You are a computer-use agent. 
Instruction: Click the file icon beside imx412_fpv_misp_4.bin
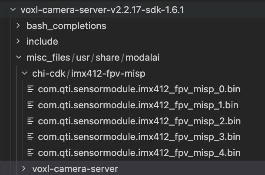(30, 152)
